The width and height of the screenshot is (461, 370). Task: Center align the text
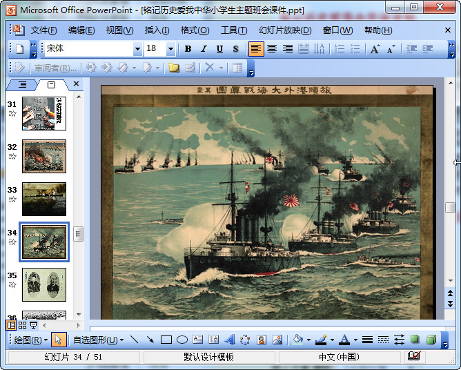pos(272,49)
